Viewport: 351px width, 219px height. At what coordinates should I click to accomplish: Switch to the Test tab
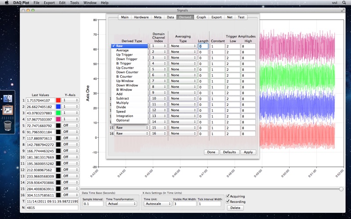(x=241, y=17)
